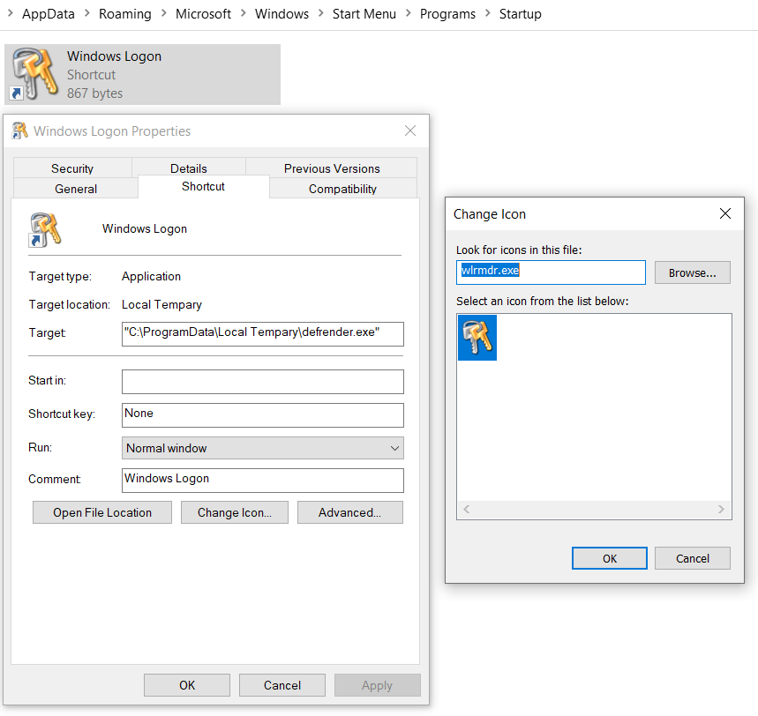Click the Startup breadcrumb in the address bar
The width and height of the screenshot is (758, 716).
coord(520,13)
